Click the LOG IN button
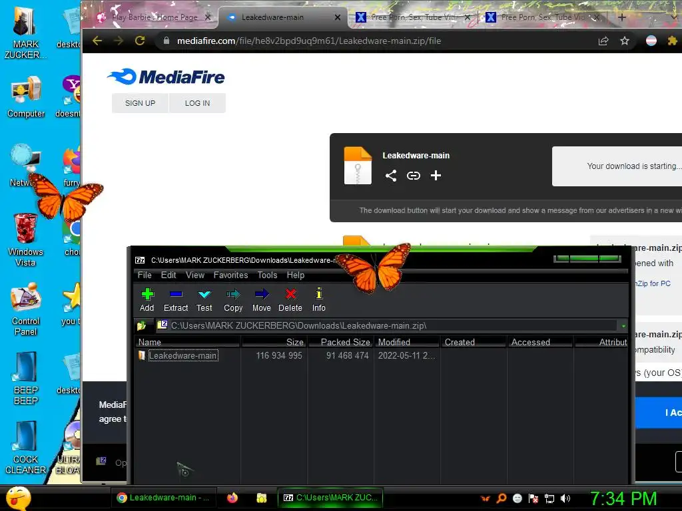 click(197, 103)
